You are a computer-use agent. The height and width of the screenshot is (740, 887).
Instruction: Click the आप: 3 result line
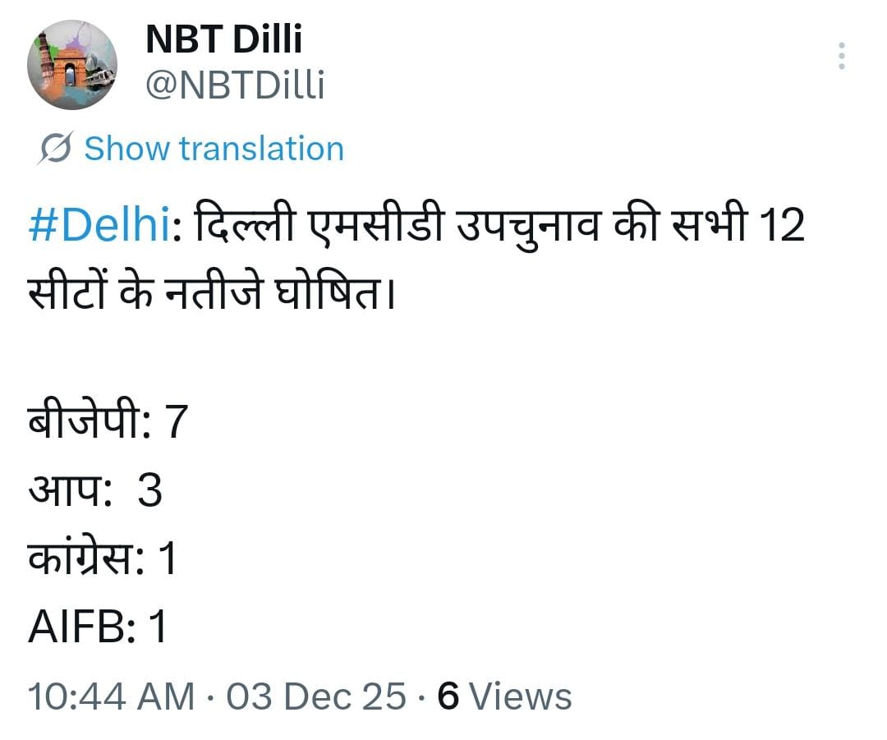point(95,491)
